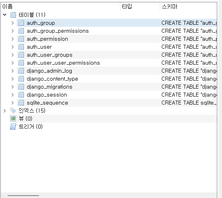
Task: Click the auth_permission table icon
Action: pyautogui.click(x=21, y=39)
